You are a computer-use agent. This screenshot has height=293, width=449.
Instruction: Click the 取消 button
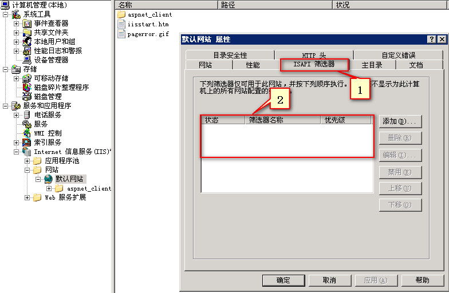coord(330,280)
